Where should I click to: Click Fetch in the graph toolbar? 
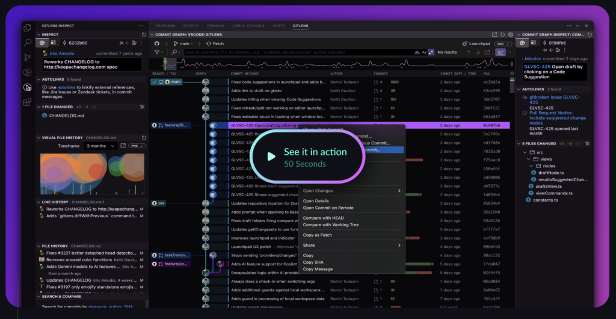click(215, 43)
